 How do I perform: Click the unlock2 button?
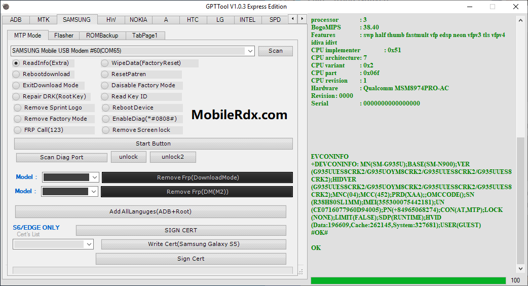[x=173, y=157]
